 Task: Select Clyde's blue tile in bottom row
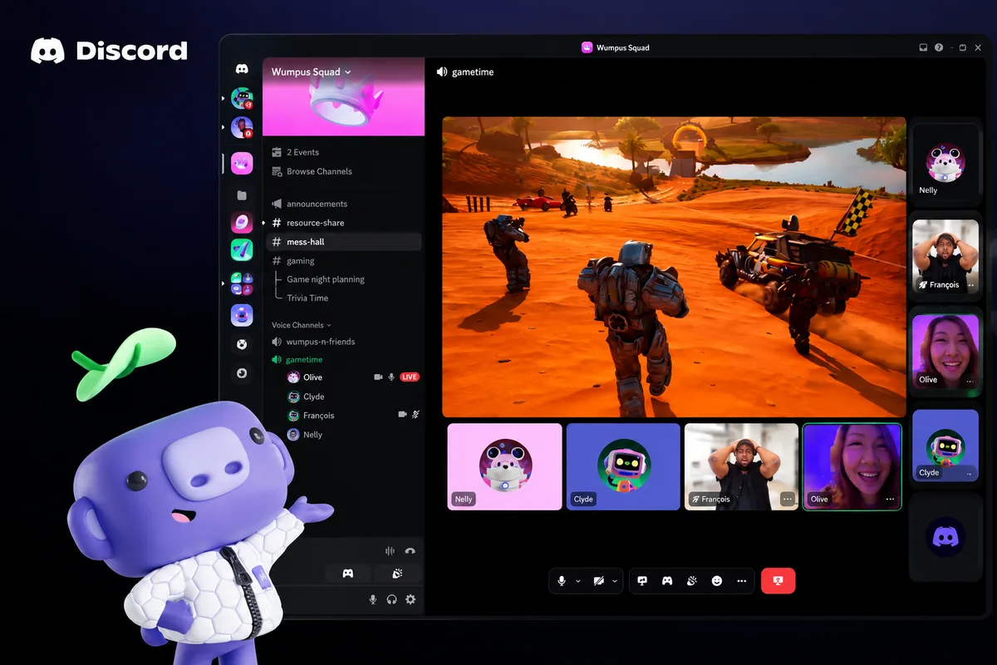click(623, 466)
